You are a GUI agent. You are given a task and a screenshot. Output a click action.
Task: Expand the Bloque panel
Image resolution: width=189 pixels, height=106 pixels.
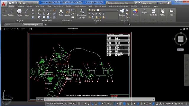tap(125, 21)
